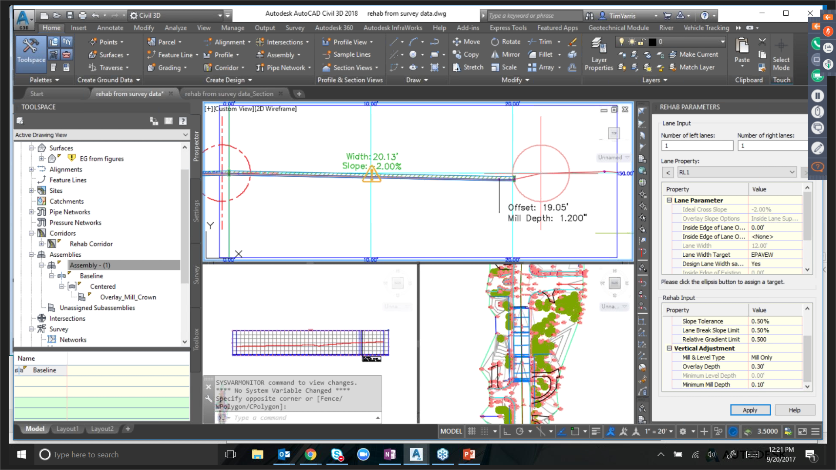Image resolution: width=836 pixels, height=470 pixels.
Task: Open Chrome from the Windows taskbar
Action: coord(310,454)
